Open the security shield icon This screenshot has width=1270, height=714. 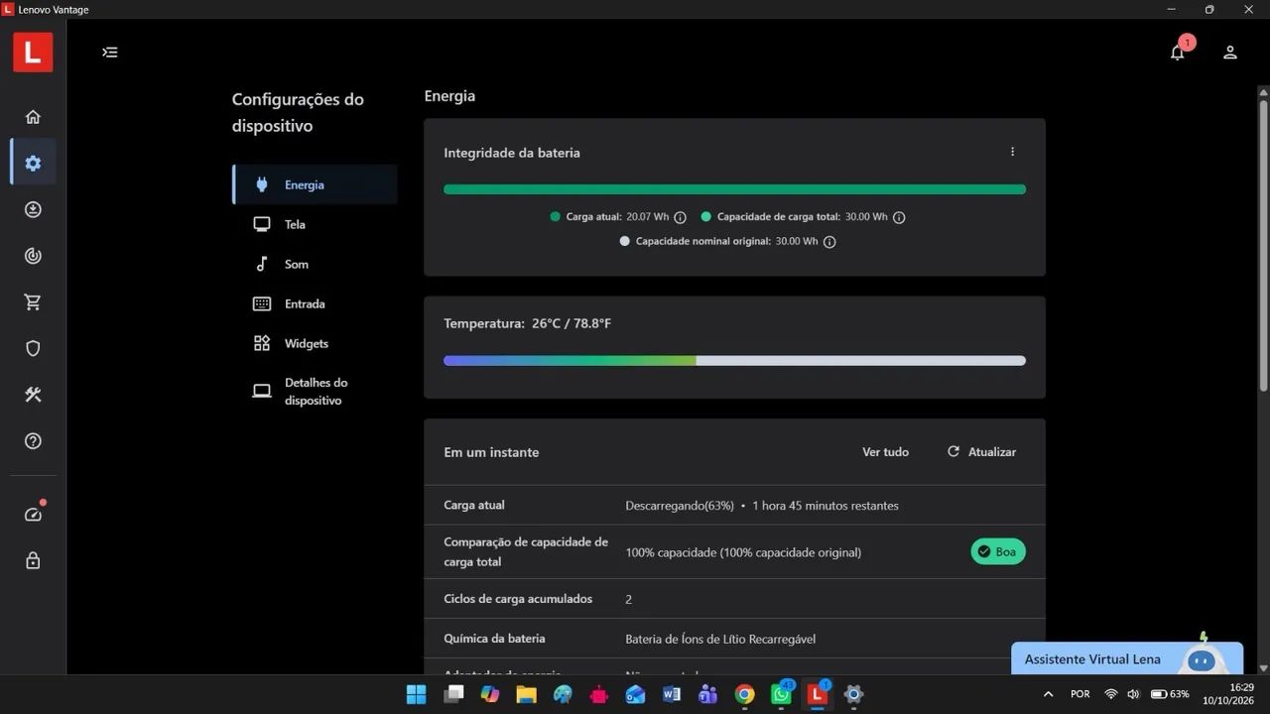click(33, 348)
